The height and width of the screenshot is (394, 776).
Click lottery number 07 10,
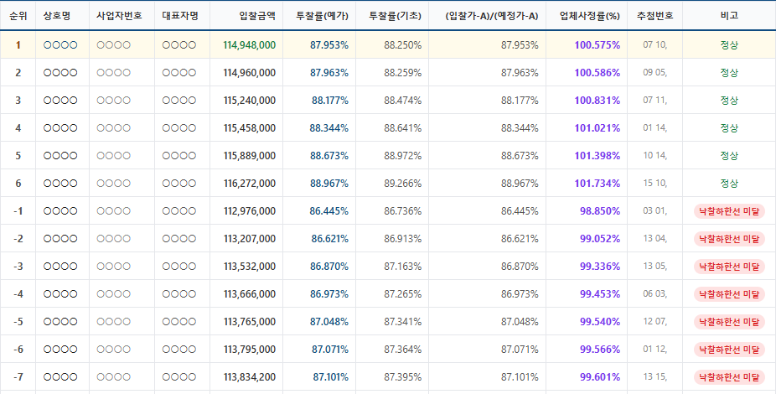coord(655,45)
